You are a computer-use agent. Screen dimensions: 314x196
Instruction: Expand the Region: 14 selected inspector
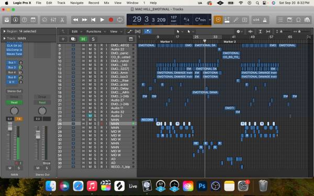[x=4, y=31]
